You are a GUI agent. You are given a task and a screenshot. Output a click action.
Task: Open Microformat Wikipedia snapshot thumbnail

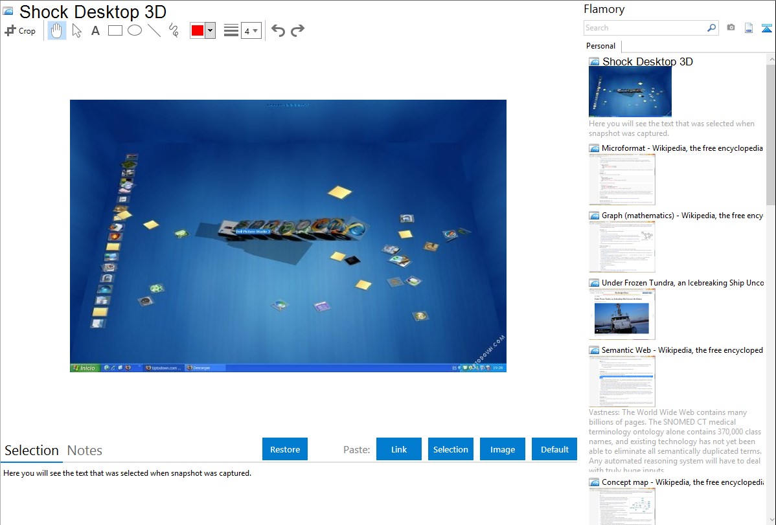tap(622, 179)
